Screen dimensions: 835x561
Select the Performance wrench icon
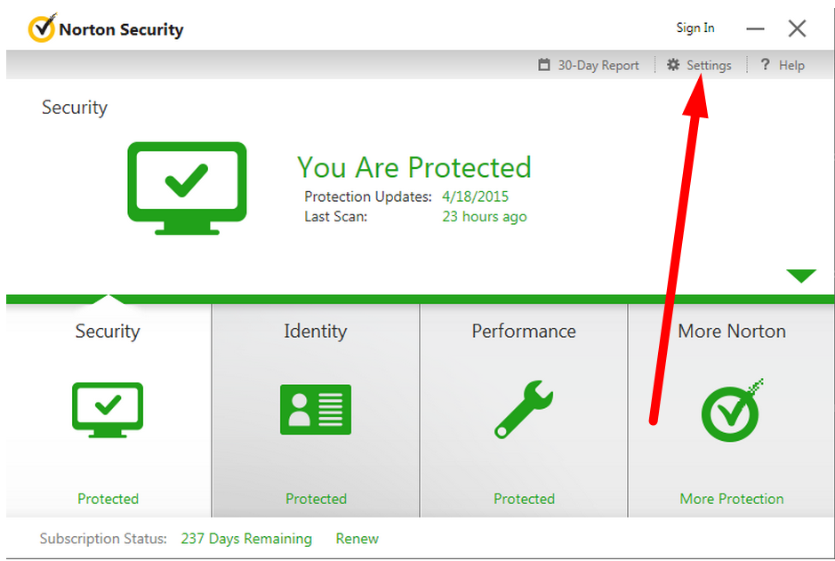pos(524,409)
